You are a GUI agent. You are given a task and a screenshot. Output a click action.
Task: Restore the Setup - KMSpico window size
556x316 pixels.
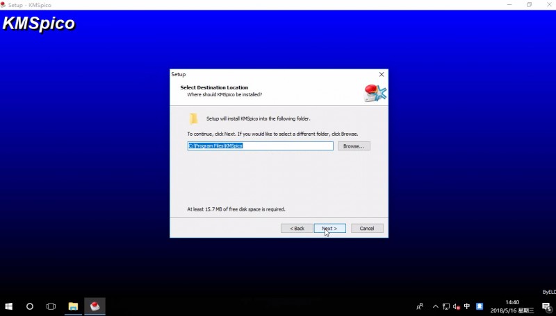[x=529, y=5]
